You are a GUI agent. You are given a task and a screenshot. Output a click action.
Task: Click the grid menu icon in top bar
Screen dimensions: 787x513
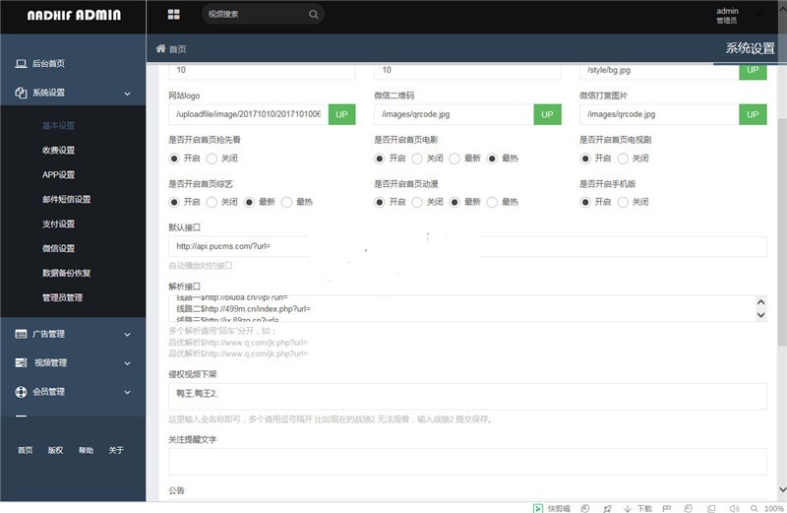174,15
